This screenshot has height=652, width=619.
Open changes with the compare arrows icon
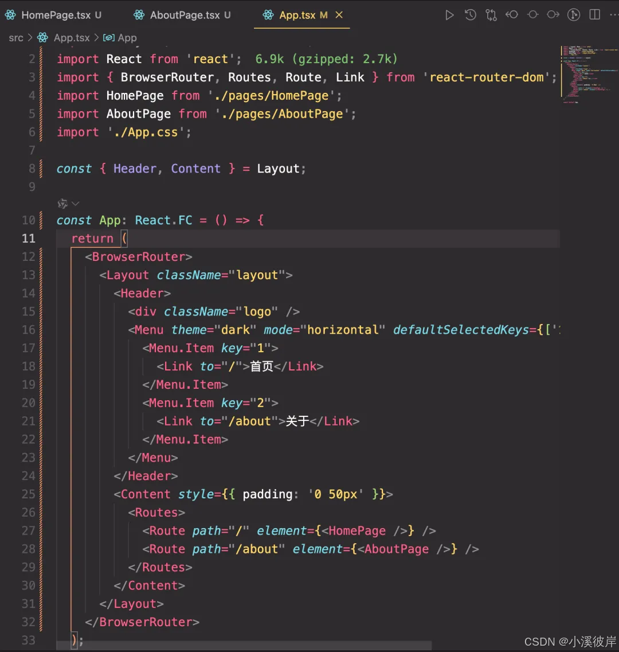[x=491, y=15]
